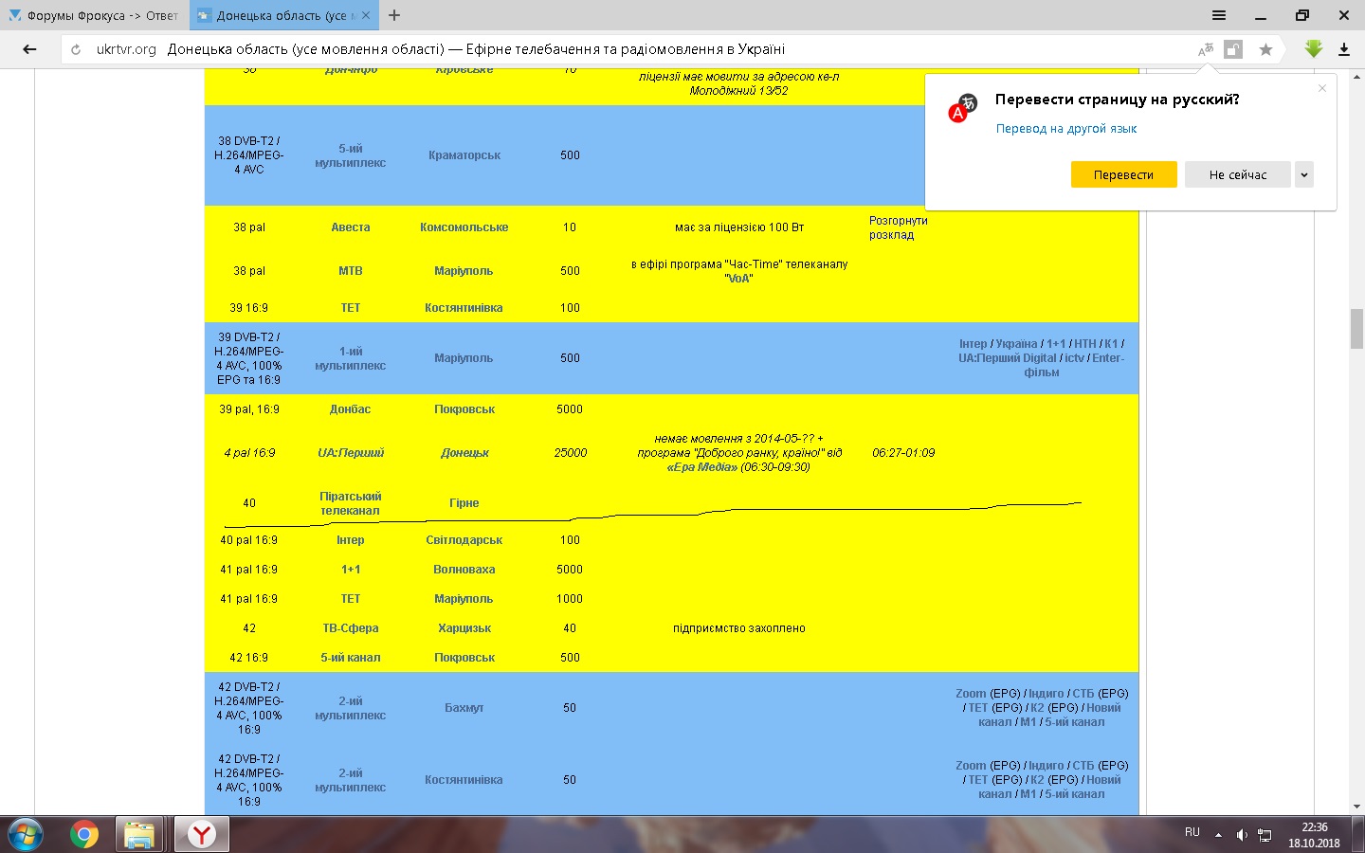1365x853 pixels.
Task: Click the Донецьк city link
Action: point(464,453)
